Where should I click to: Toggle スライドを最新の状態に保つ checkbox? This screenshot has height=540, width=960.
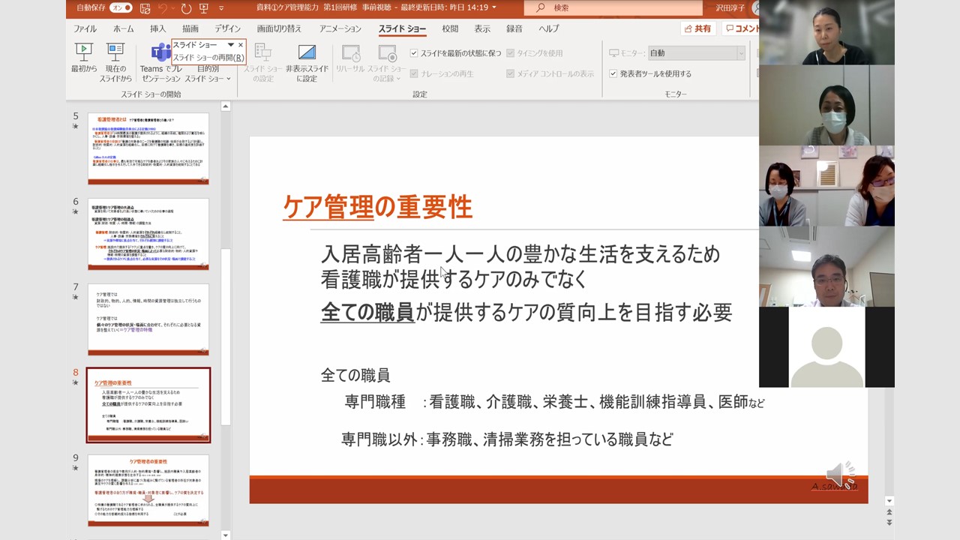[x=414, y=53]
